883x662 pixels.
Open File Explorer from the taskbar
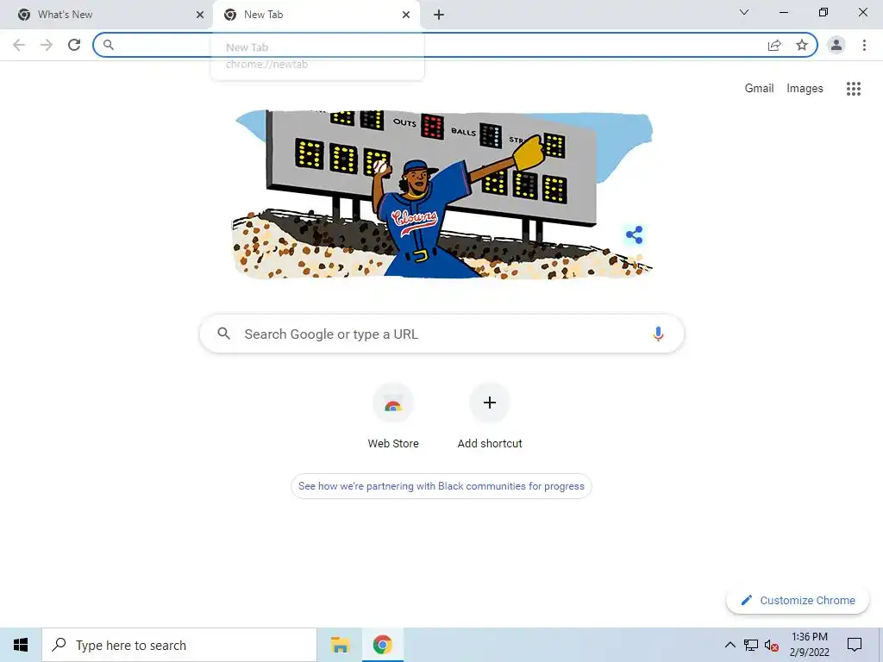pyautogui.click(x=340, y=645)
